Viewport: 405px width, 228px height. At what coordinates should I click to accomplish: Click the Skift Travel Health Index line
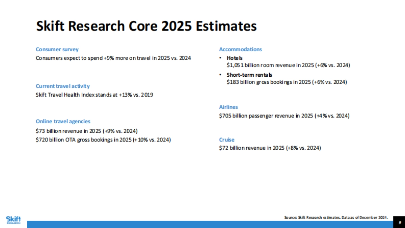pos(94,95)
